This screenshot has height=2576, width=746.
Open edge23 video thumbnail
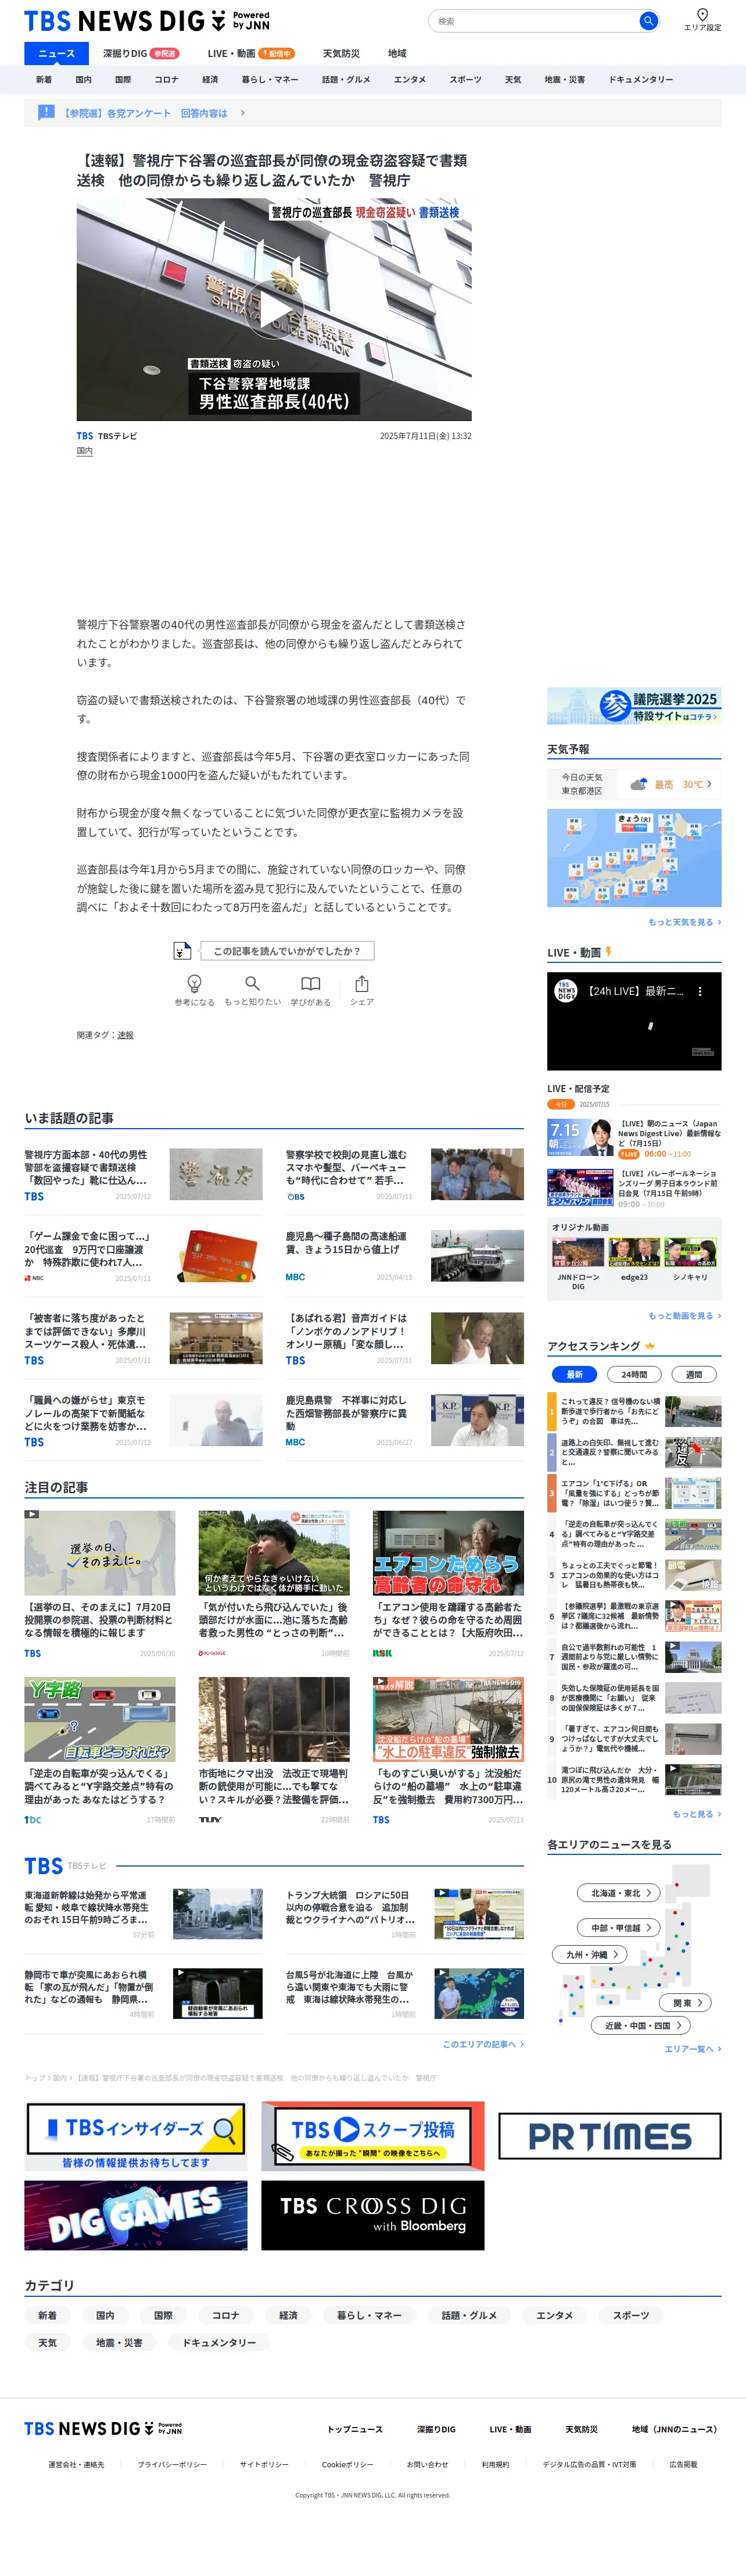tap(634, 1253)
